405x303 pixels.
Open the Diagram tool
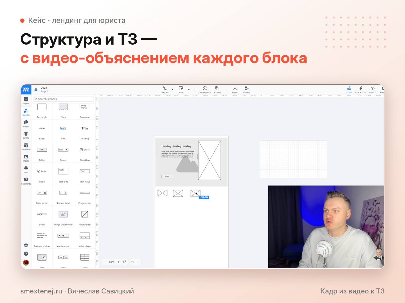[x=165, y=89]
